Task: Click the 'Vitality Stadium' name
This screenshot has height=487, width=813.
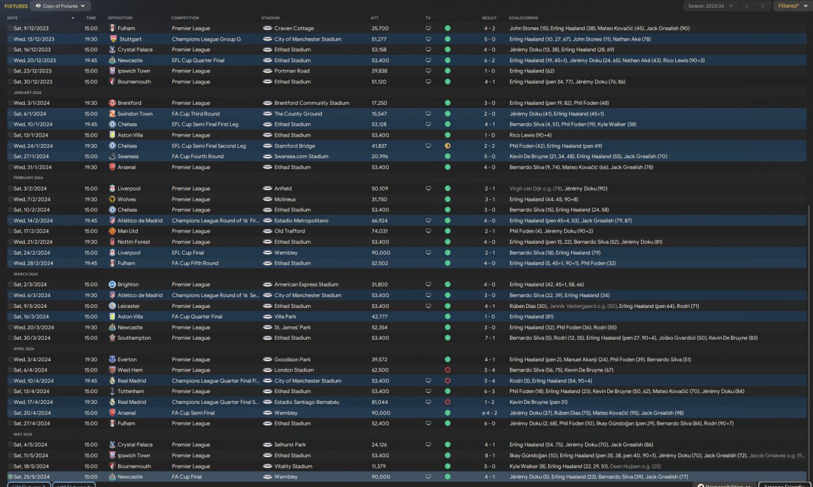Action: click(293, 466)
